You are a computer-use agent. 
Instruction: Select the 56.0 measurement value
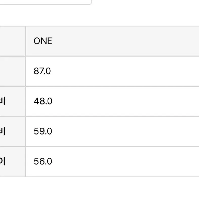43,161
